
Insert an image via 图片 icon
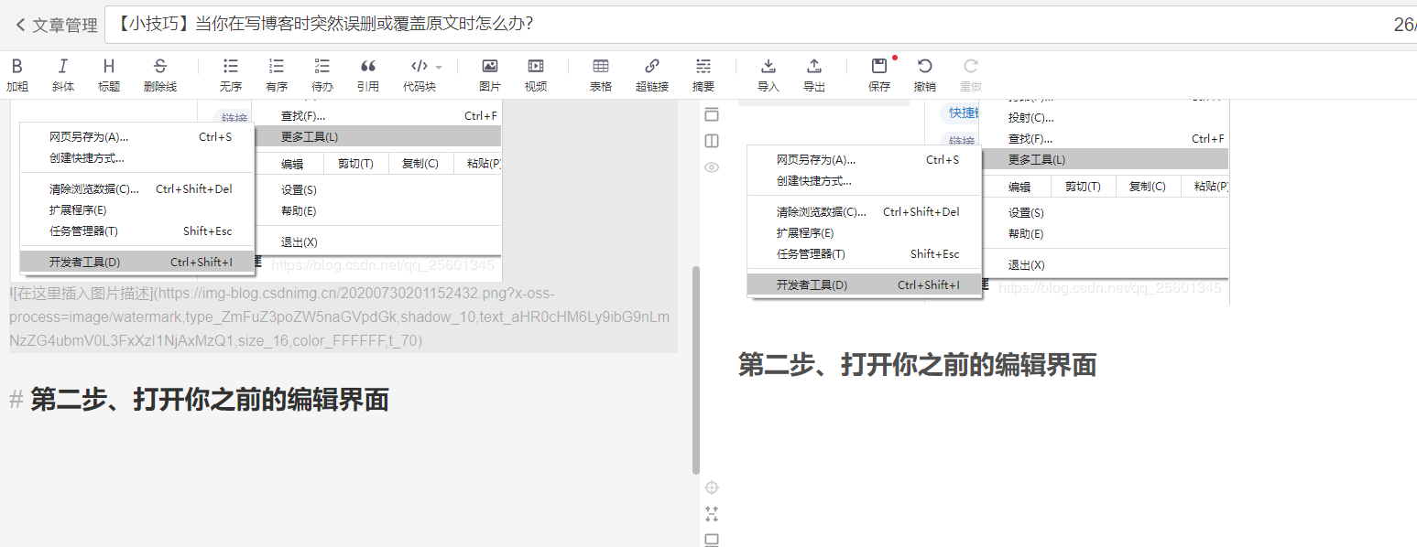click(x=489, y=73)
